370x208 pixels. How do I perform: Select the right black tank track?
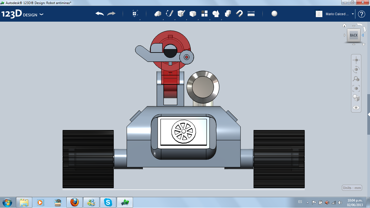pyautogui.click(x=279, y=159)
